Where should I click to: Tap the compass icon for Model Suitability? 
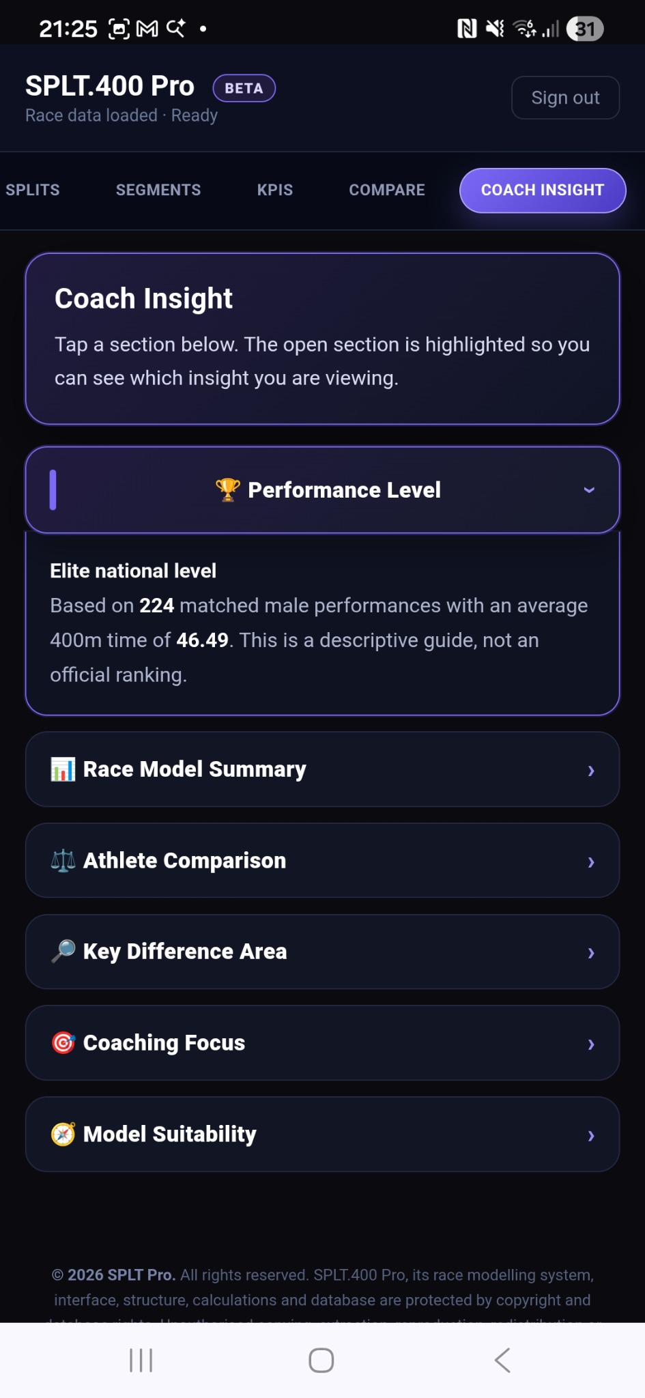tap(63, 1135)
